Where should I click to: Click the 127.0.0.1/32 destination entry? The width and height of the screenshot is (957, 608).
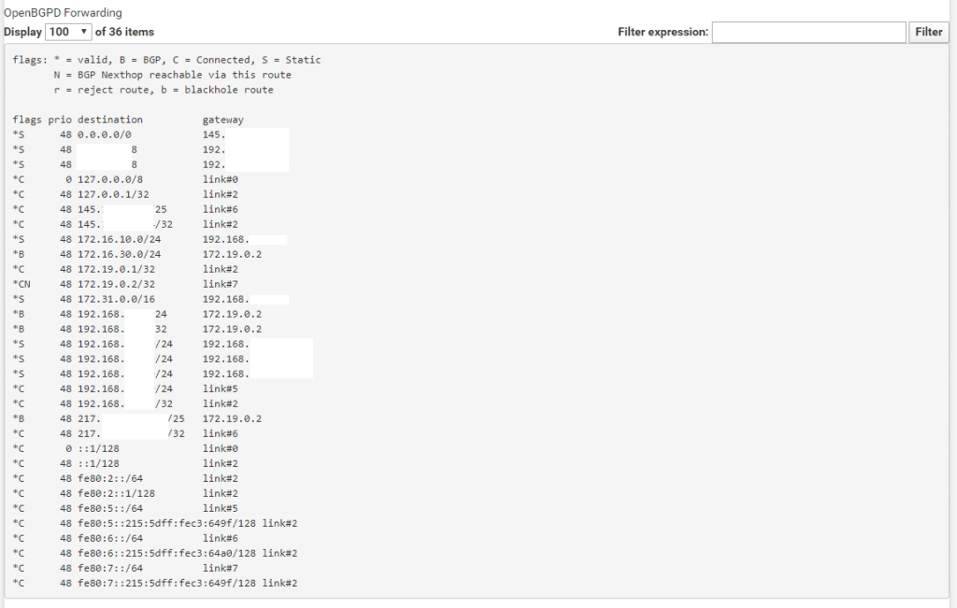tap(113, 194)
